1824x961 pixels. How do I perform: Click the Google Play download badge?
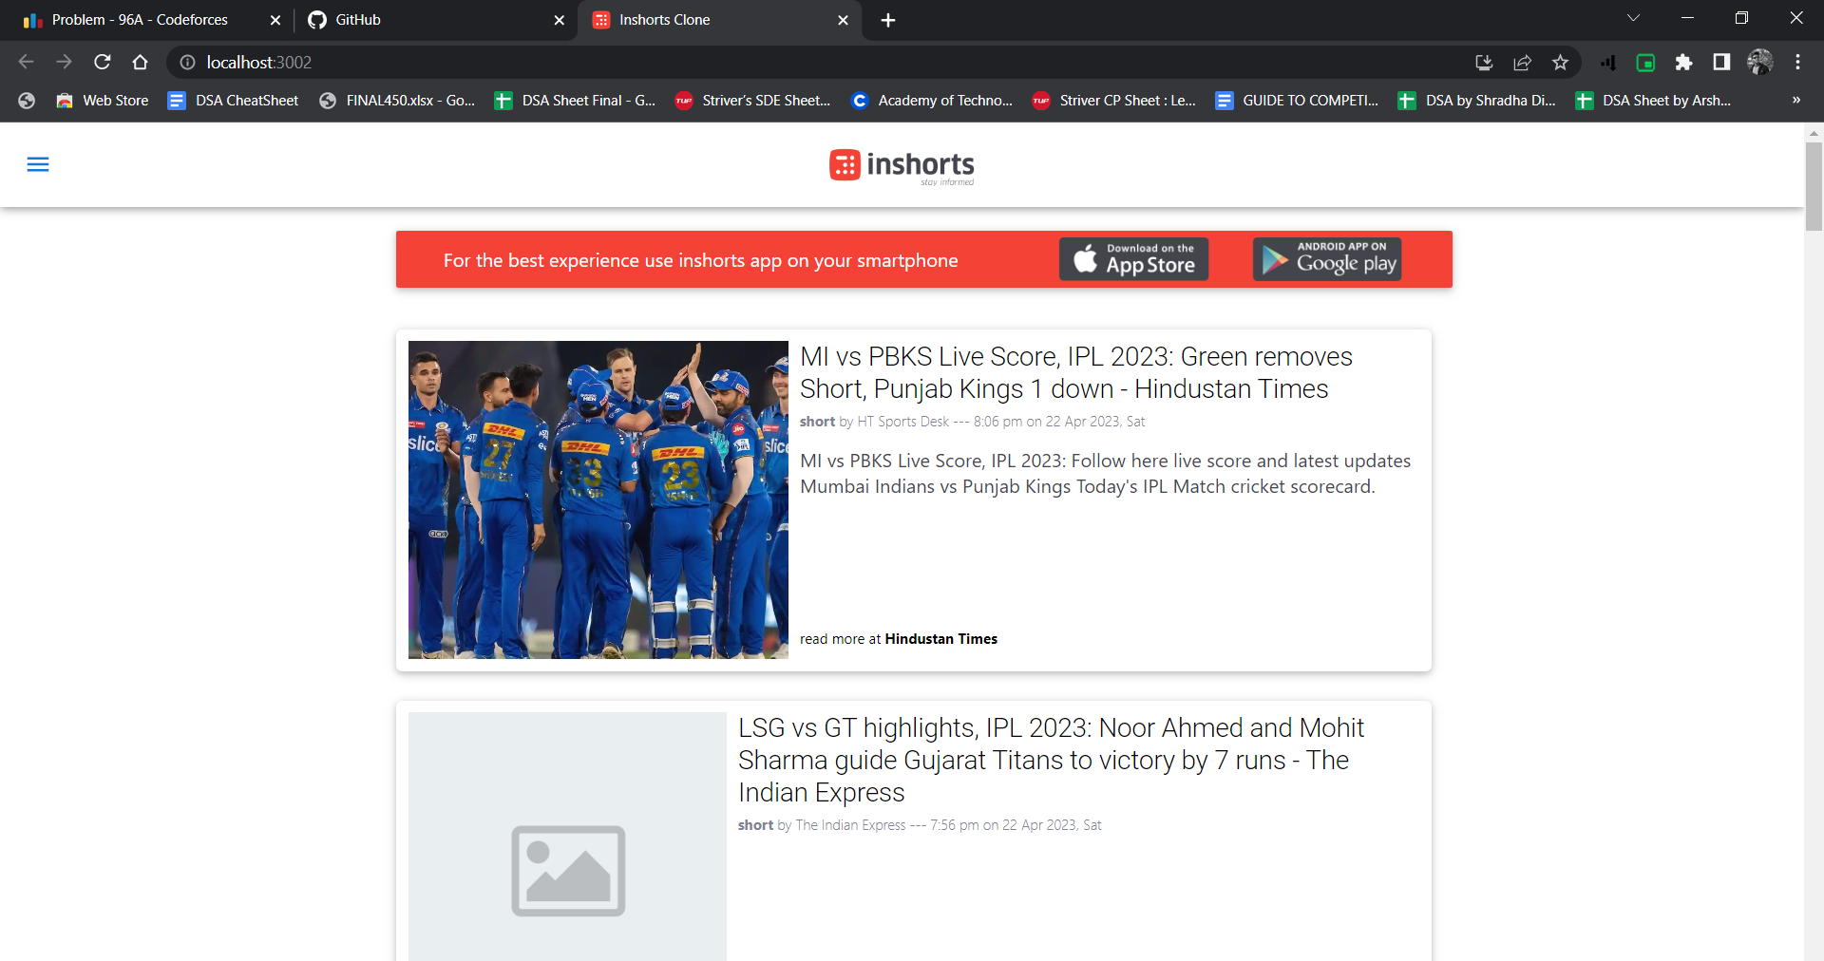pyautogui.click(x=1326, y=258)
